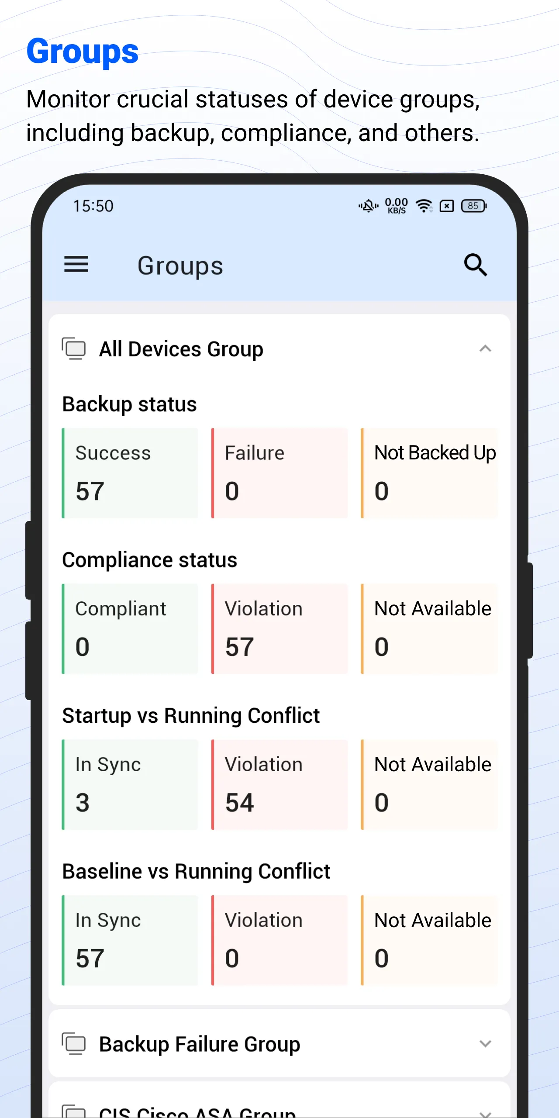Open Startup vs Running In Sync tile
Viewport: 559px width, 1118px height.
(130, 784)
